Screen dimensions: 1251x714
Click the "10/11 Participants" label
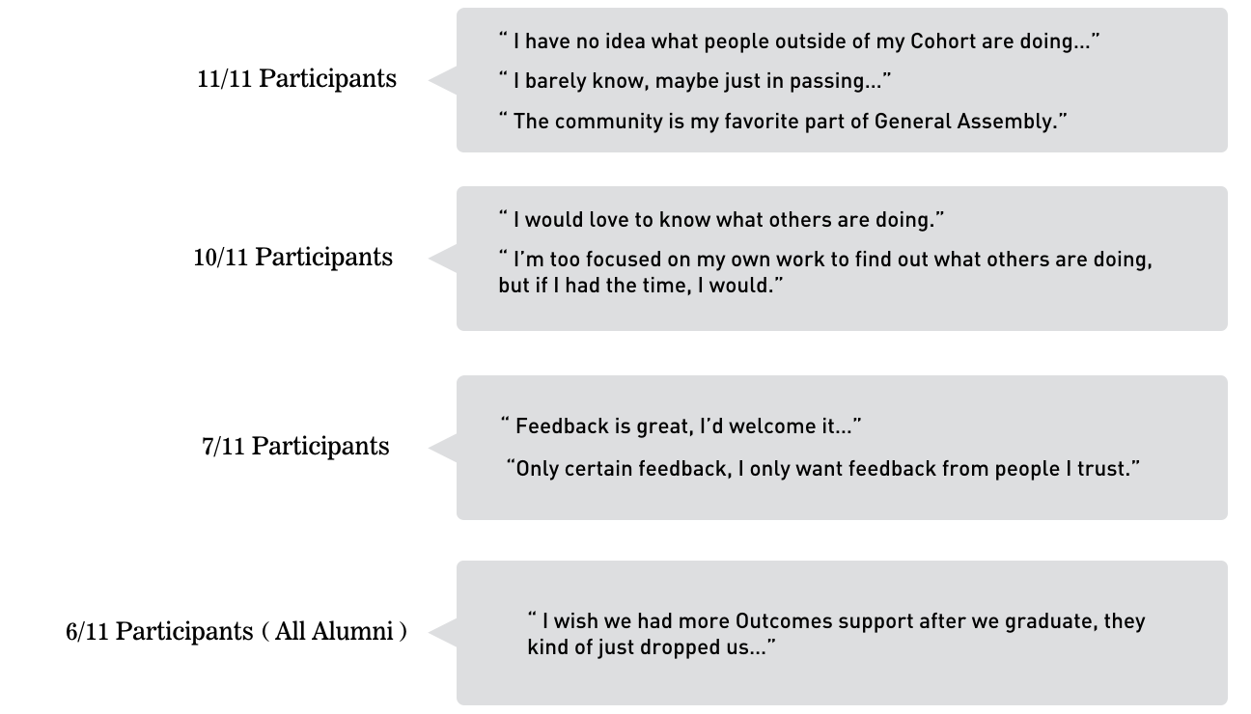[293, 258]
